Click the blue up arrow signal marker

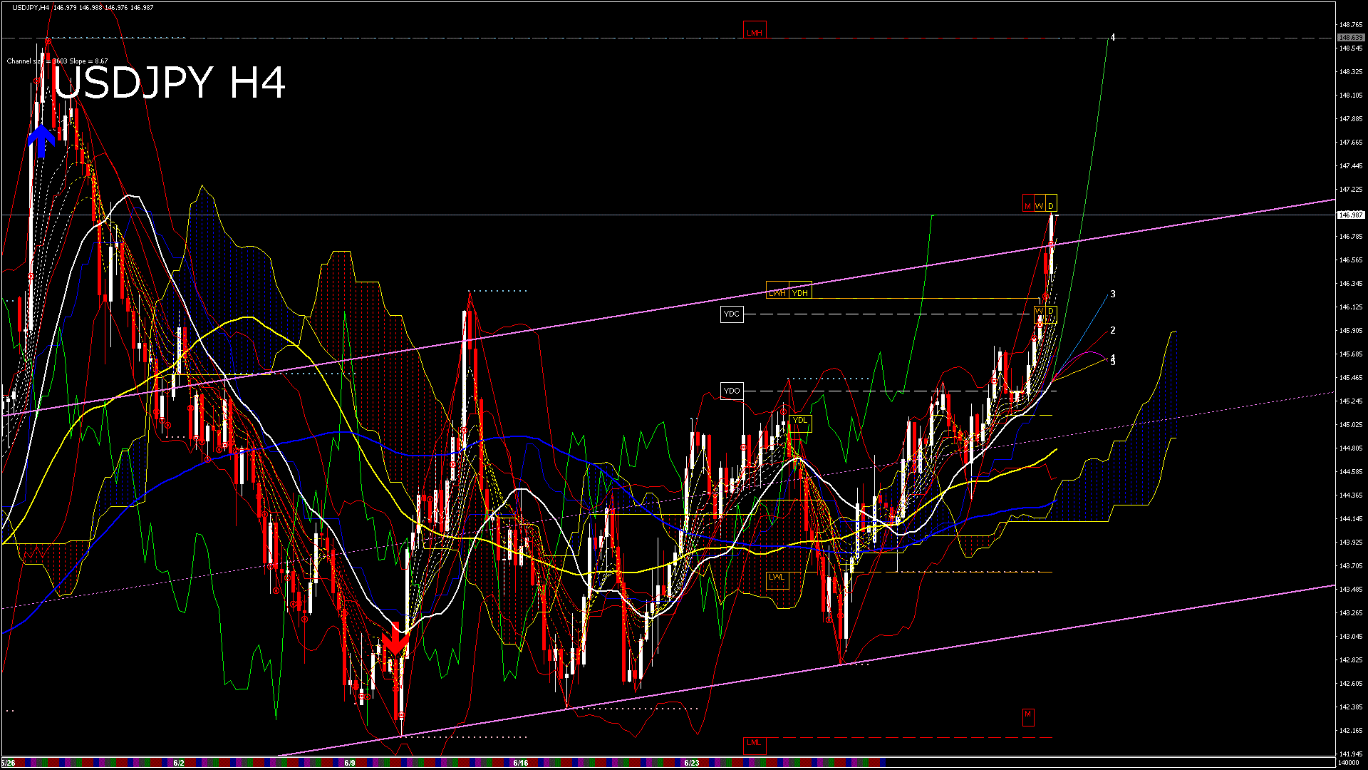41,140
